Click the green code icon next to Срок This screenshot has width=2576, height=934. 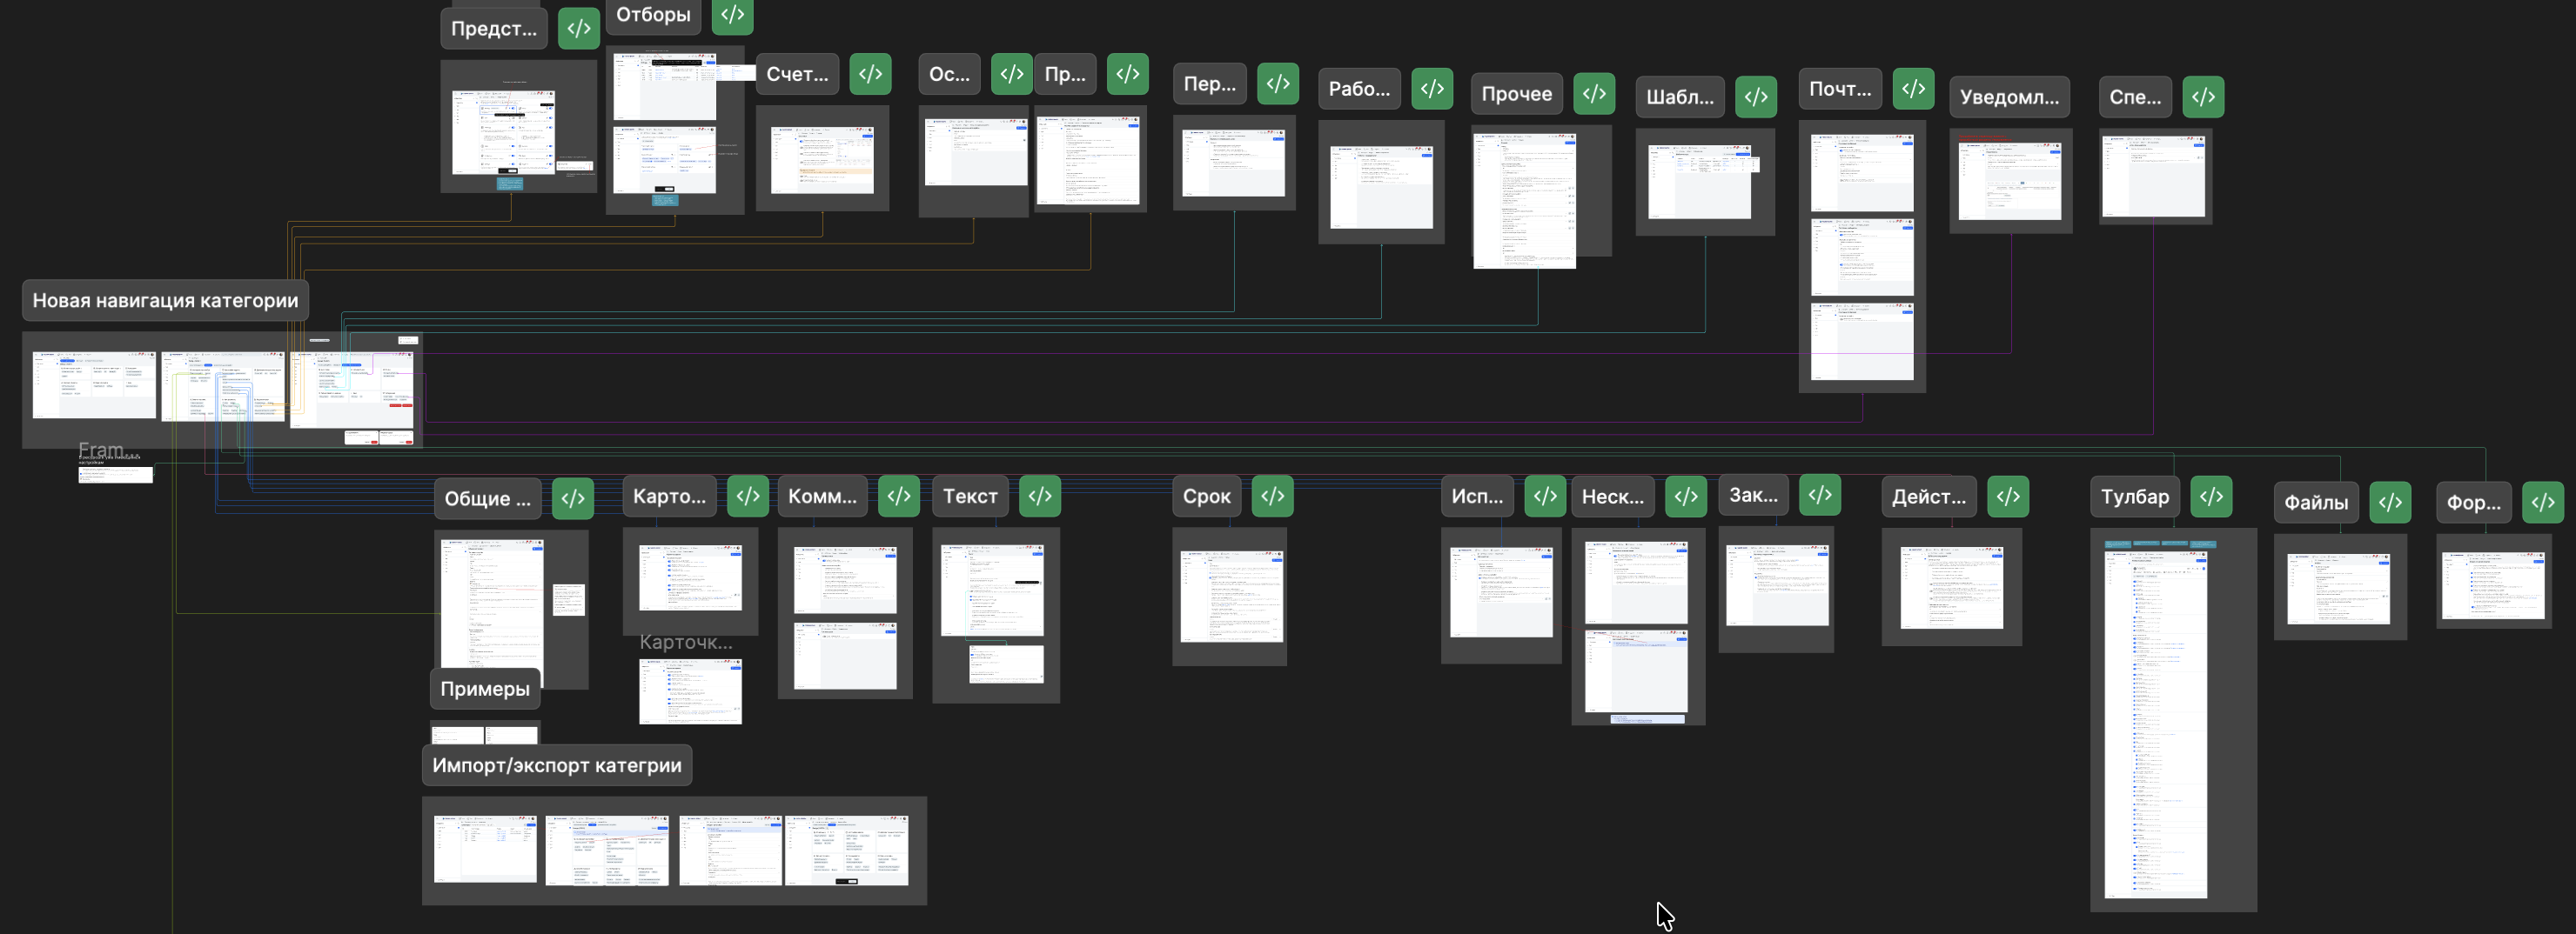point(1272,497)
